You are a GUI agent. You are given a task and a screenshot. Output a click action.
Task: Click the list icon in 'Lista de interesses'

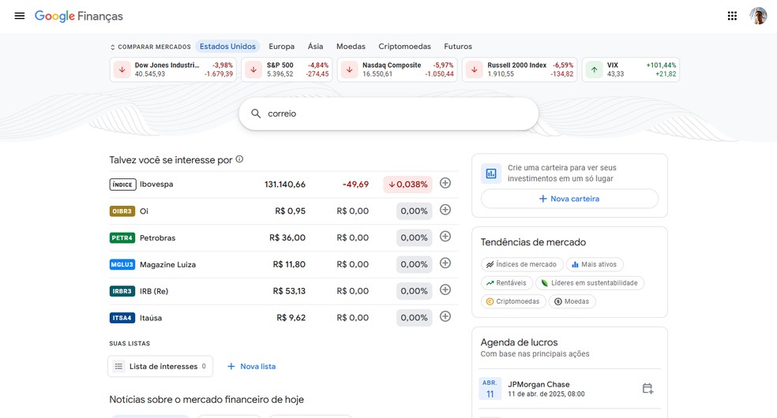tap(118, 367)
